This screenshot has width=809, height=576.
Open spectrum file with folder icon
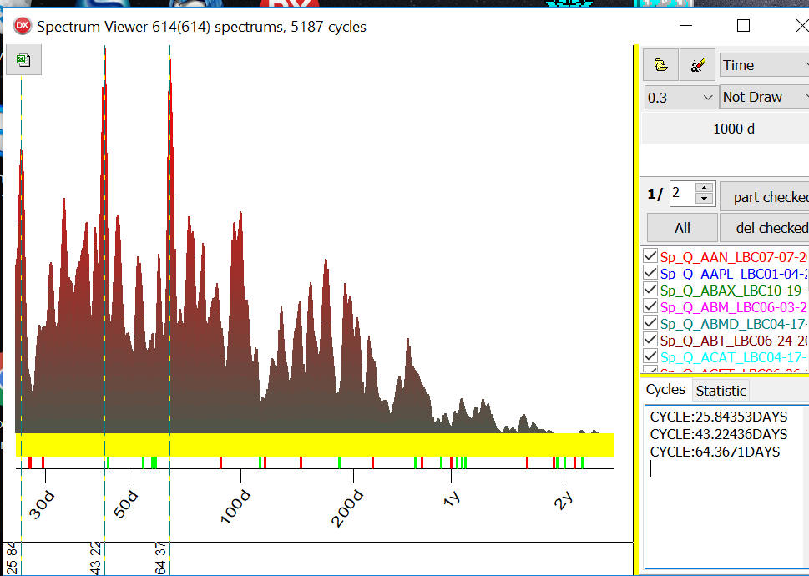pyautogui.click(x=660, y=65)
